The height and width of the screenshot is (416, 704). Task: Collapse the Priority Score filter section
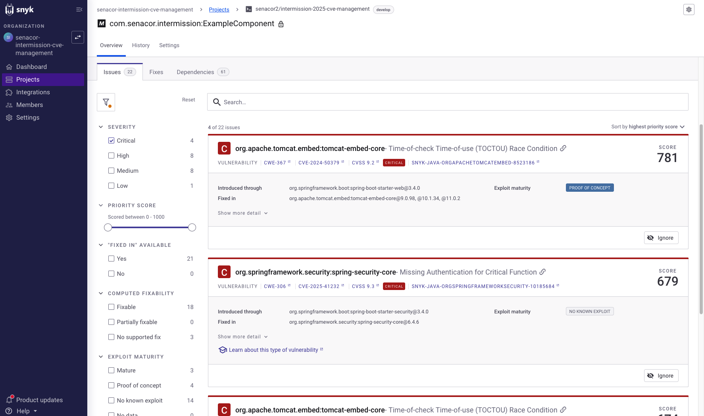(x=101, y=205)
